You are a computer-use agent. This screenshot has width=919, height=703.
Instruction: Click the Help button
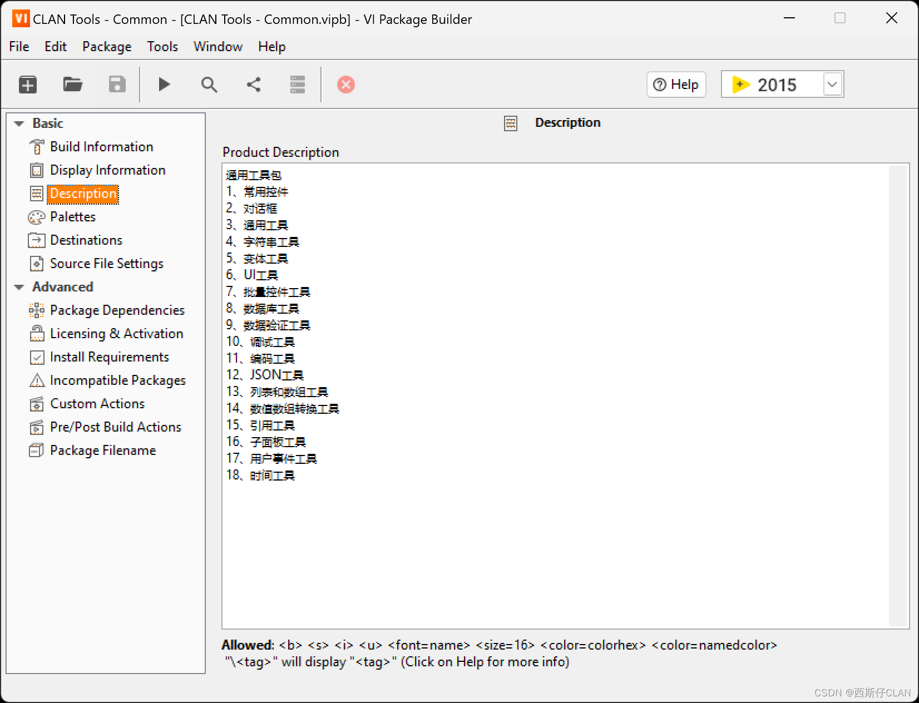pos(676,84)
